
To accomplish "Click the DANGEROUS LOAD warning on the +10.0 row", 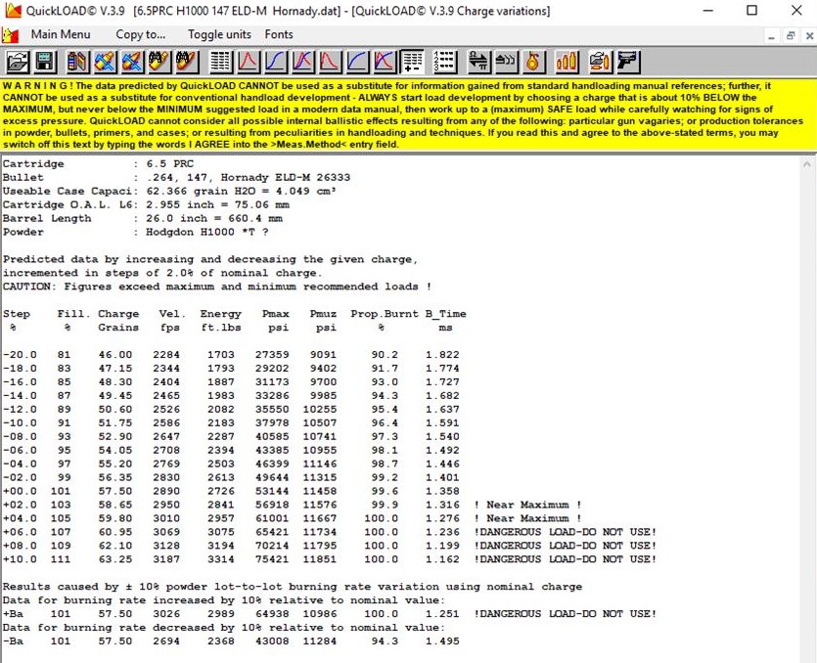I will [566, 559].
